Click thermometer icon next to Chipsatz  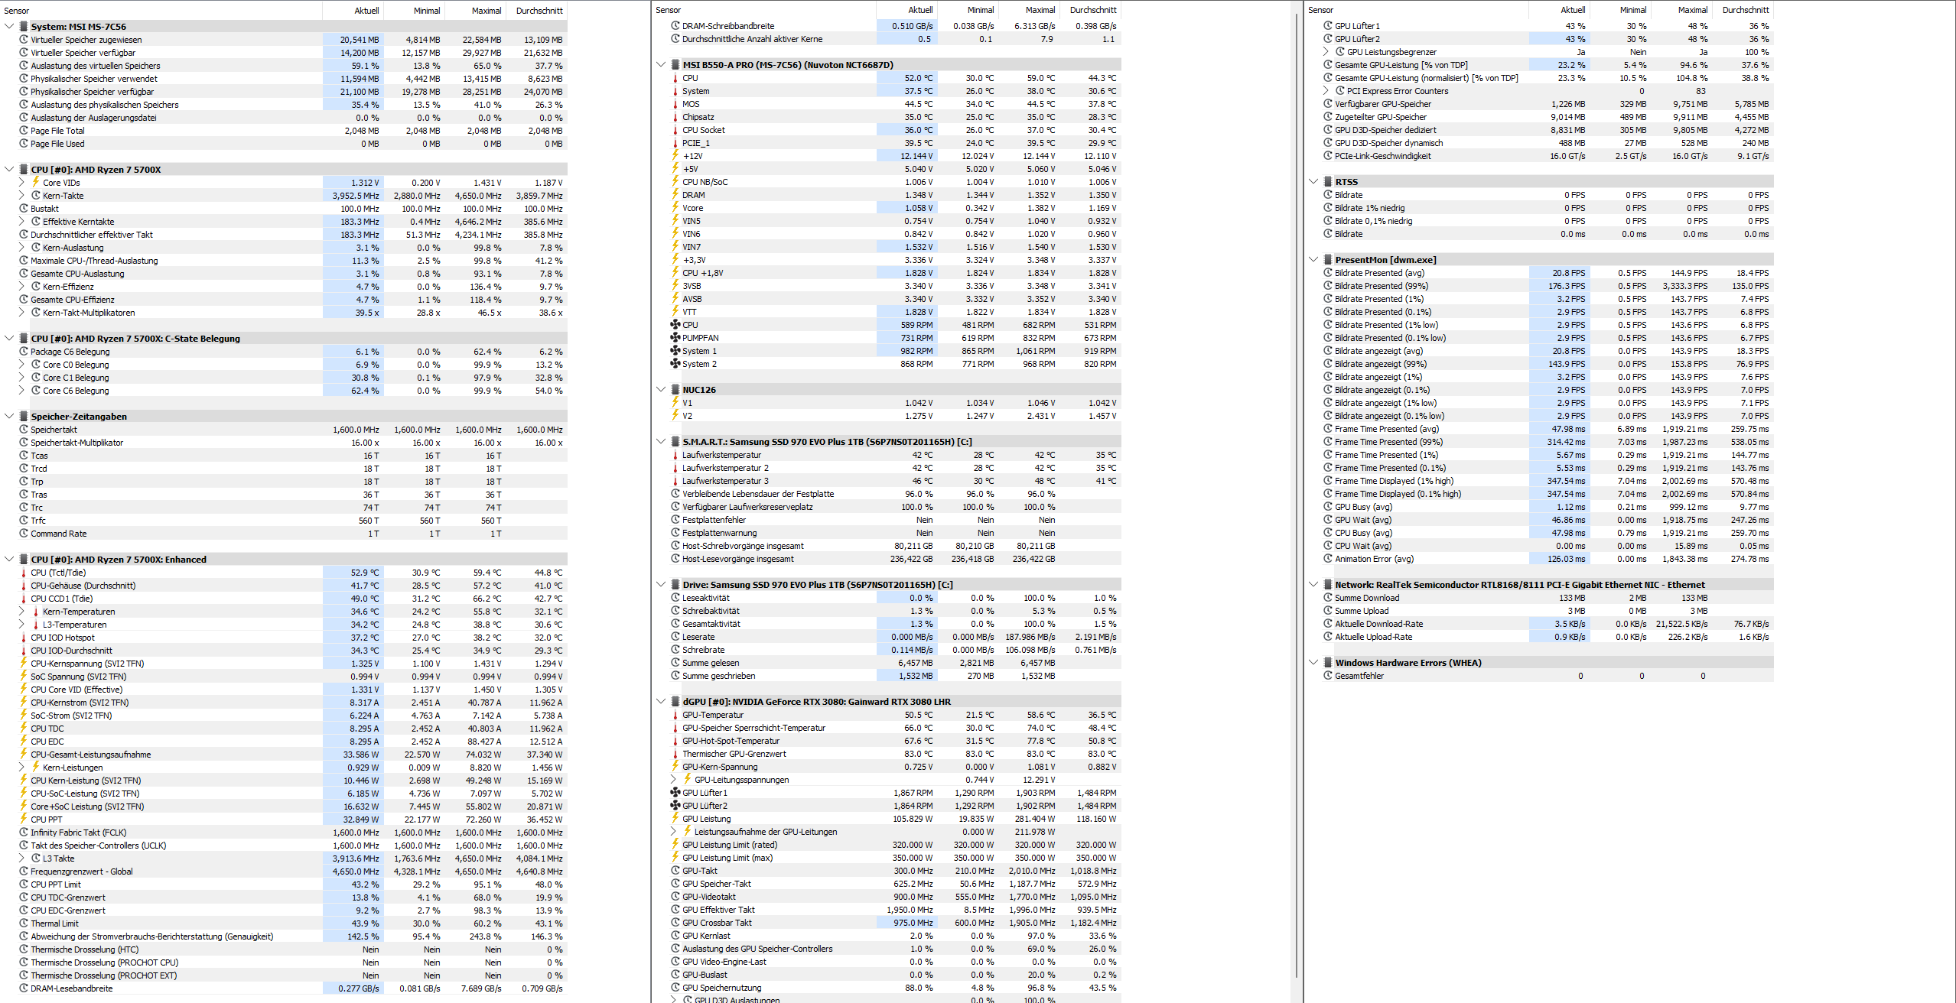point(675,117)
